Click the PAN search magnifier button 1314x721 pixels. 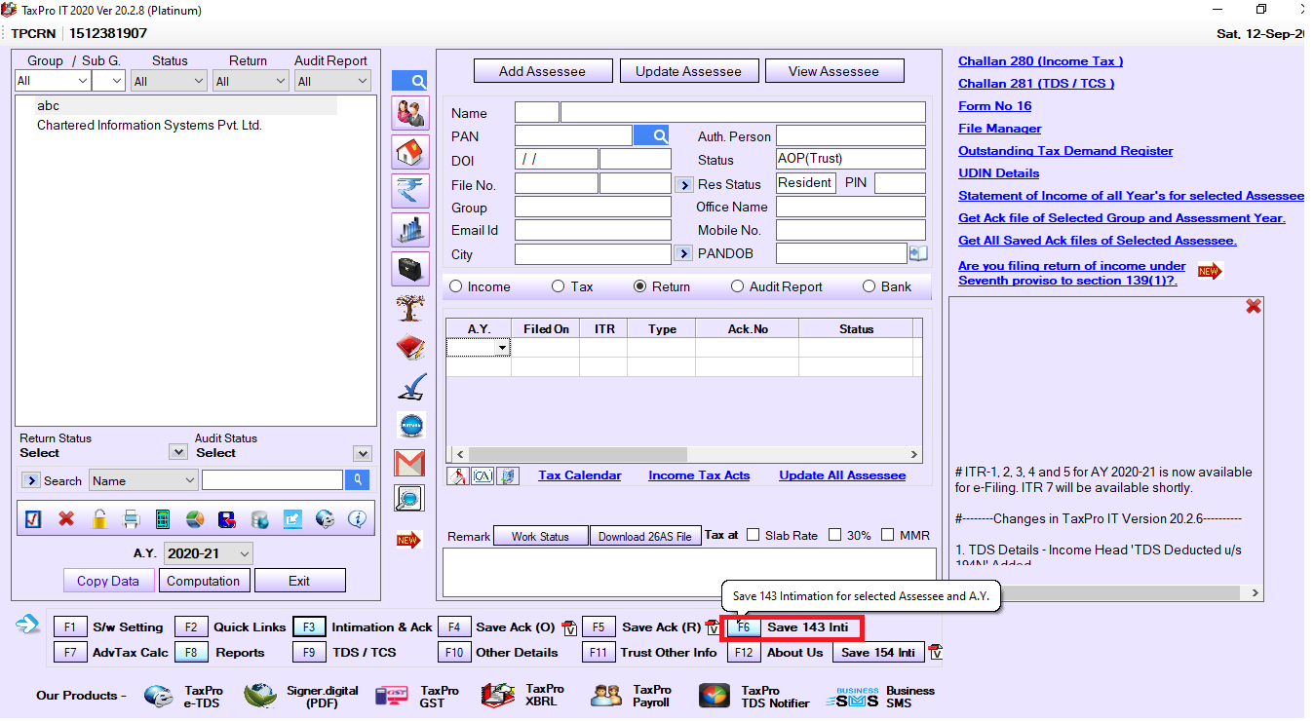(651, 135)
